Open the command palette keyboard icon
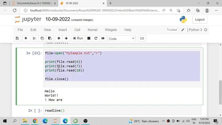 point(142,39)
